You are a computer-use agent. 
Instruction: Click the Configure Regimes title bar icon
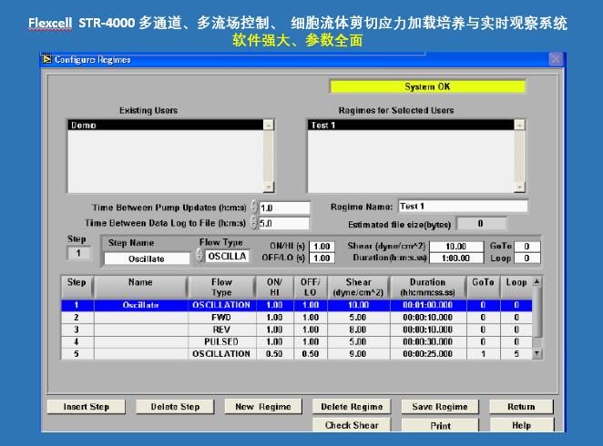click(x=46, y=59)
